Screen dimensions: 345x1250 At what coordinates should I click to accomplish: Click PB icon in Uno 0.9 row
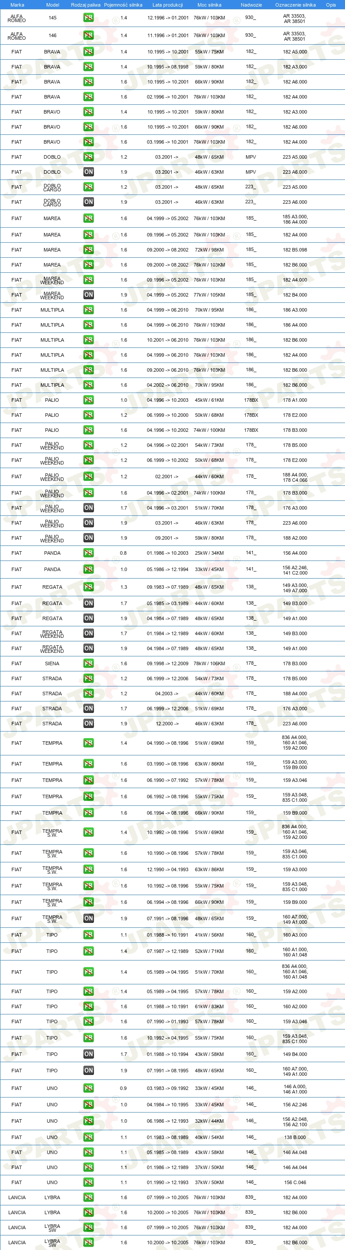pos(88,1088)
